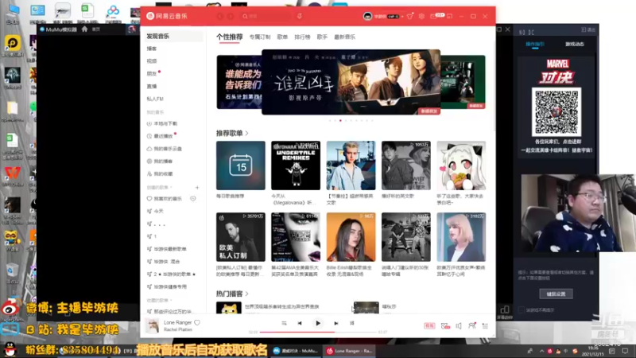Image resolution: width=636 pixels, height=358 pixels.
Task: Select the 排行榜 tab
Action: pyautogui.click(x=302, y=37)
